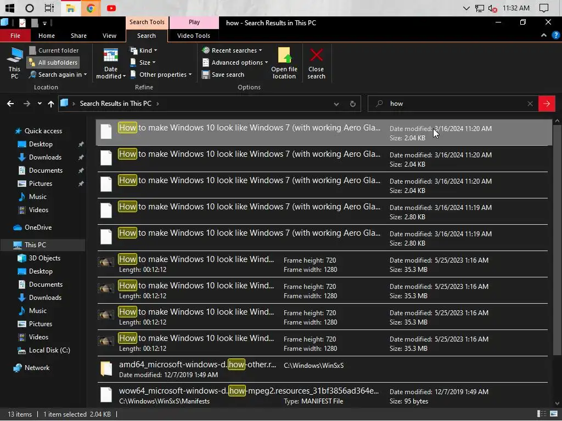Go up one folder level arrow

coord(51,104)
